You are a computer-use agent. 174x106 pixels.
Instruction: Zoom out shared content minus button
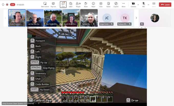(x=36, y=103)
